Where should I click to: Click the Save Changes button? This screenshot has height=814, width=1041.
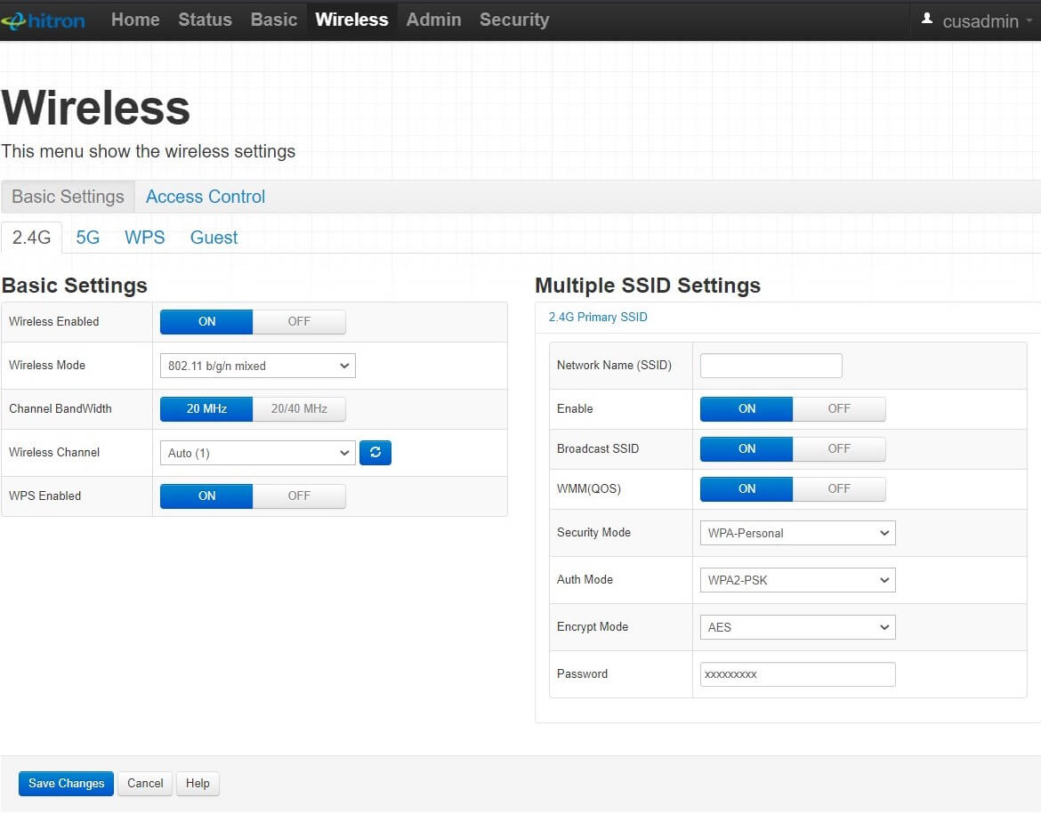click(66, 784)
